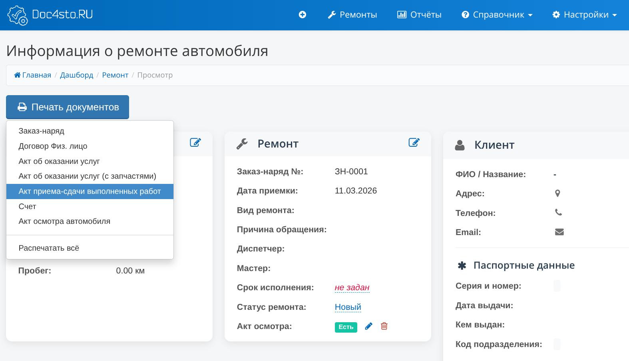Viewport: 629px width, 361px height.
Task: Click the ЗН-0001 order number value
Action: point(351,172)
